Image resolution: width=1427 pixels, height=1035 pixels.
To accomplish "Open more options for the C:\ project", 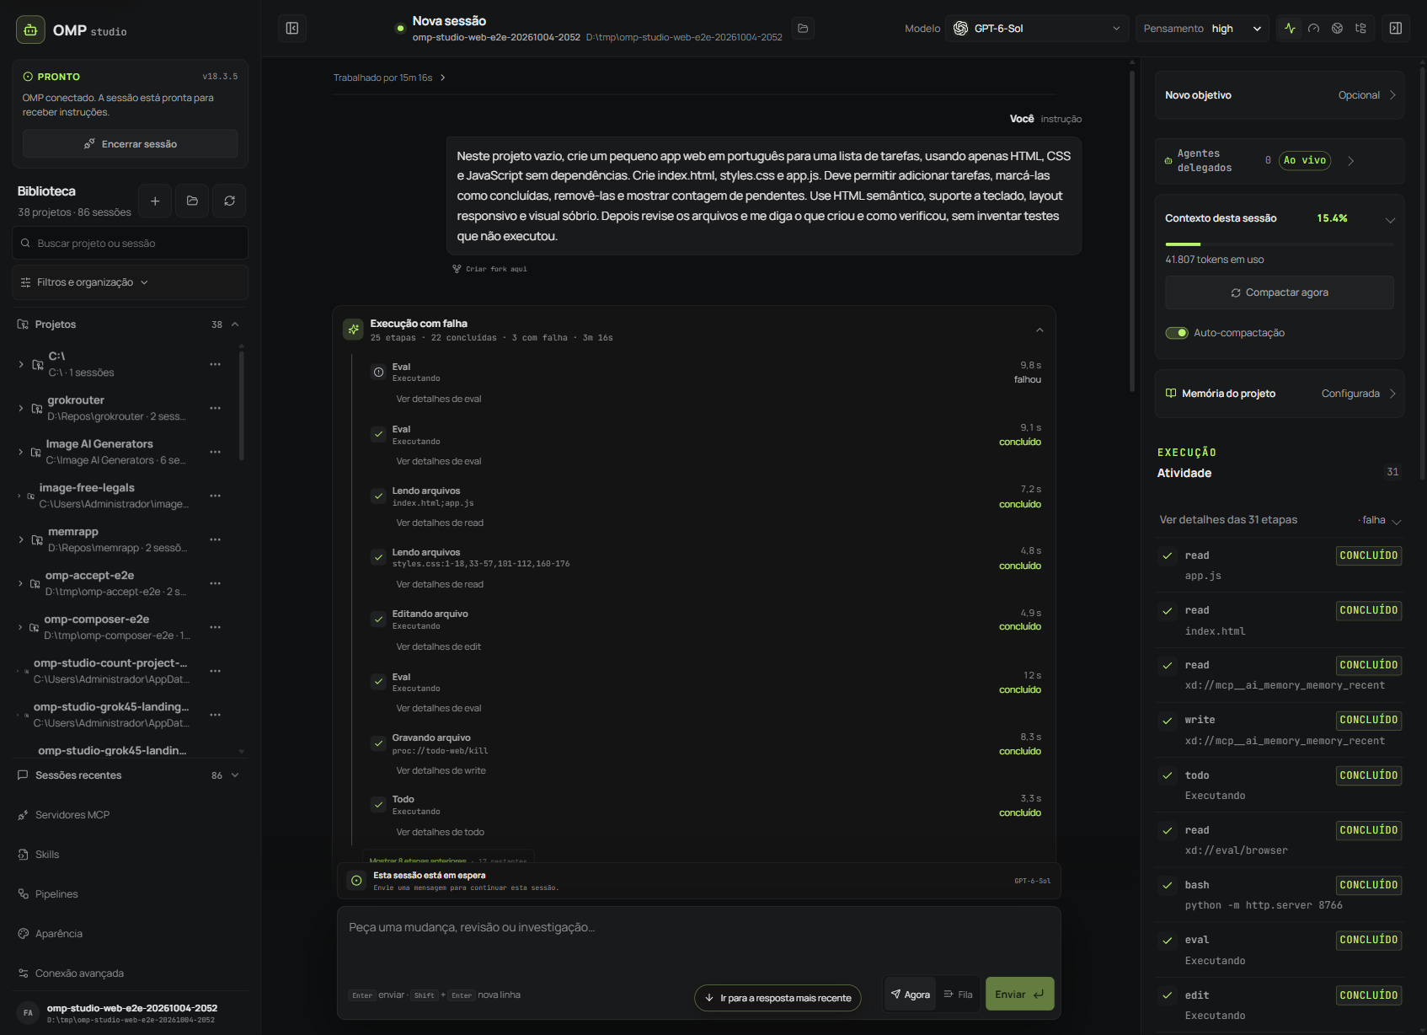I will pos(216,364).
